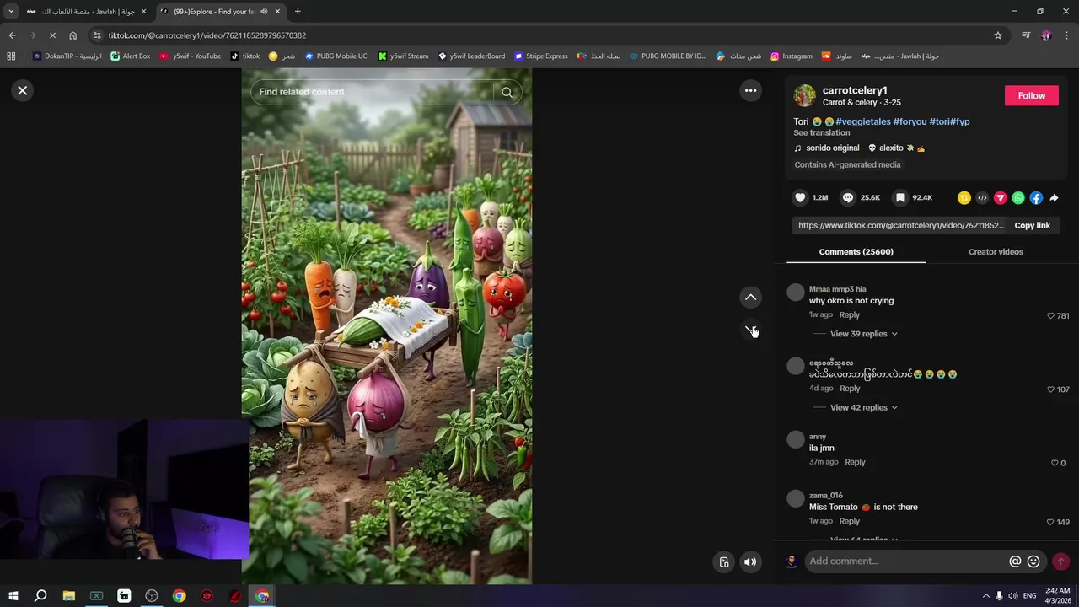Open more share options arrow
Image resolution: width=1079 pixels, height=607 pixels.
coord(1054,198)
